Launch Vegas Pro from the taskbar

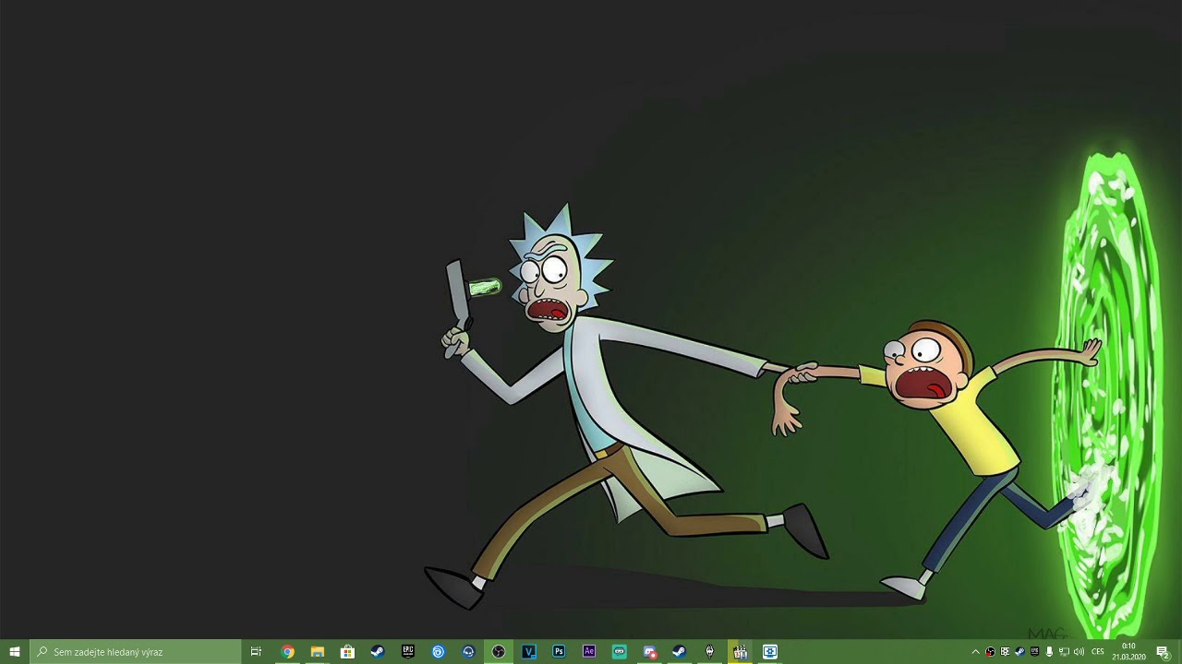click(x=528, y=651)
